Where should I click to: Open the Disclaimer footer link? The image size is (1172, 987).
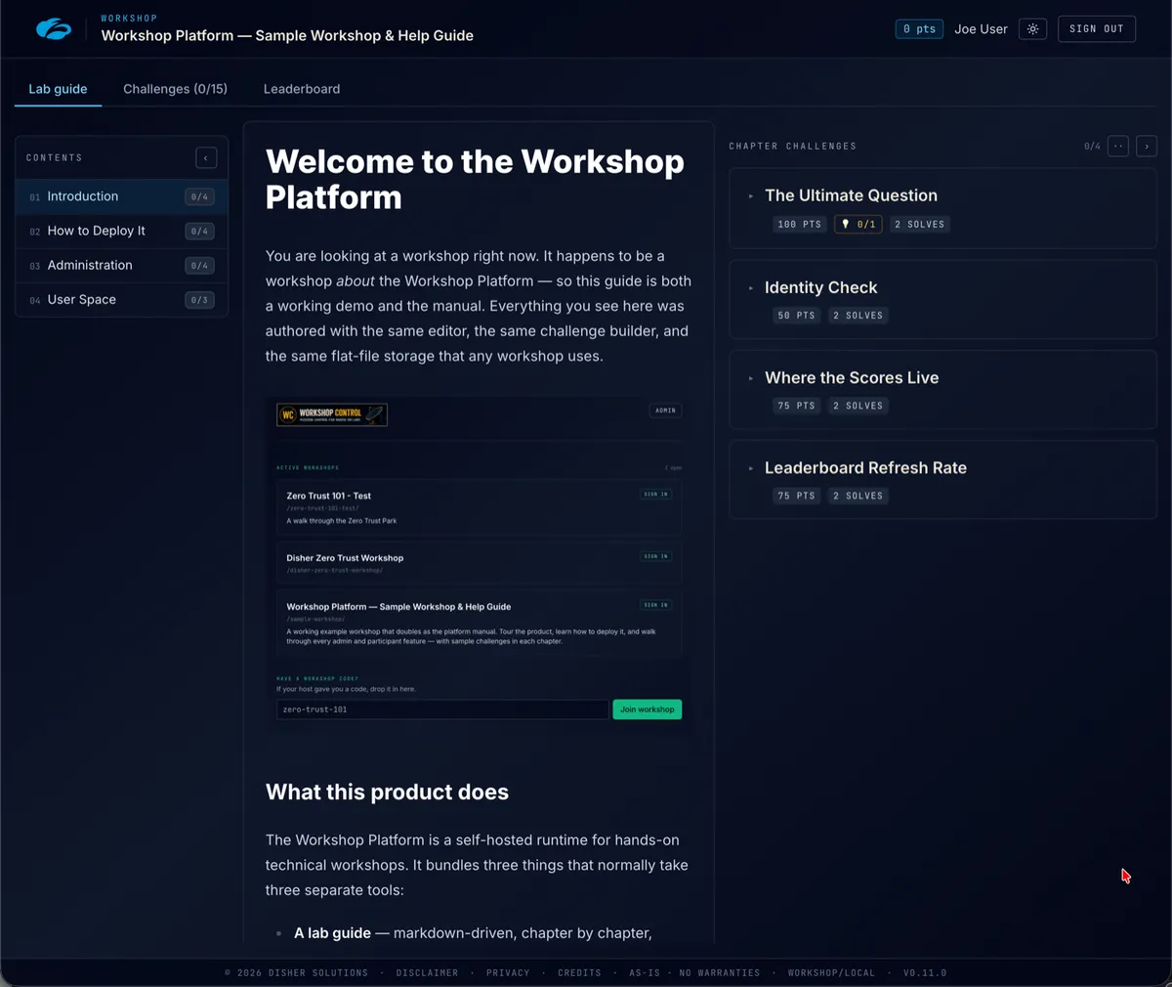point(427,973)
